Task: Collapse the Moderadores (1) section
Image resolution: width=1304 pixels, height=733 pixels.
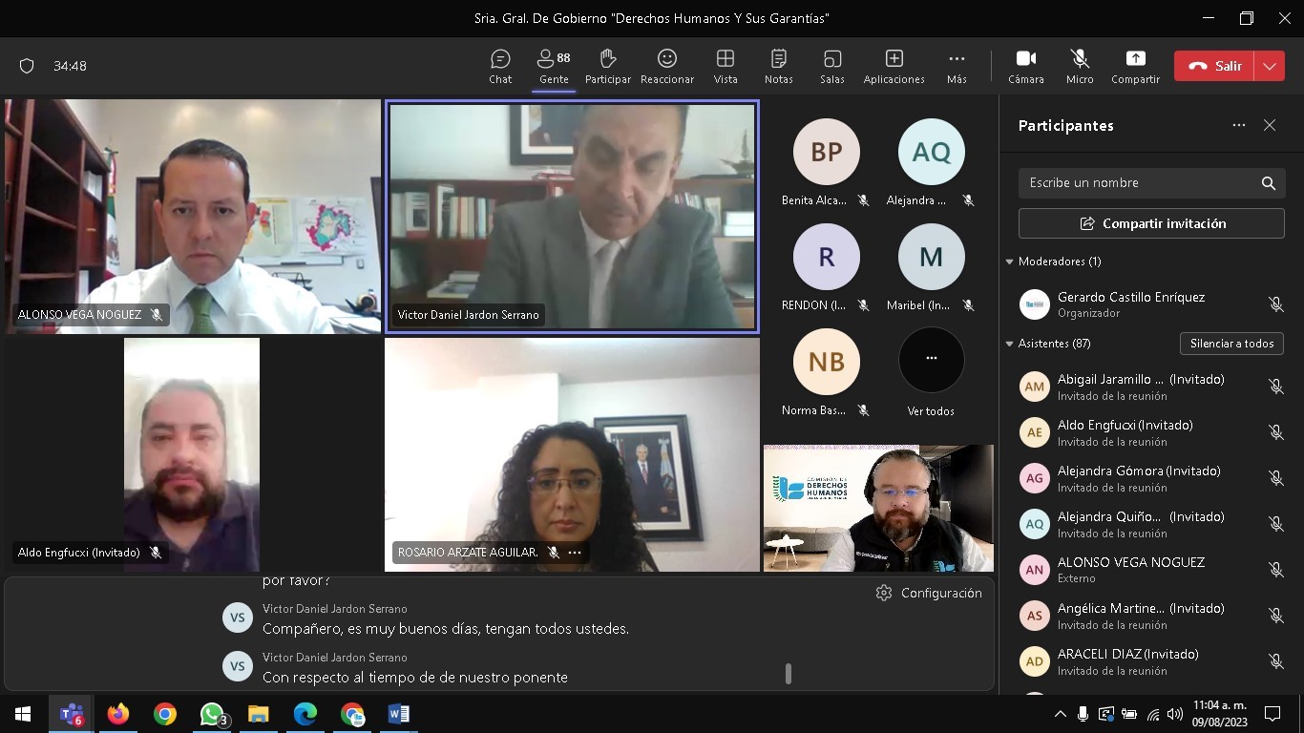Action: [1010, 262]
